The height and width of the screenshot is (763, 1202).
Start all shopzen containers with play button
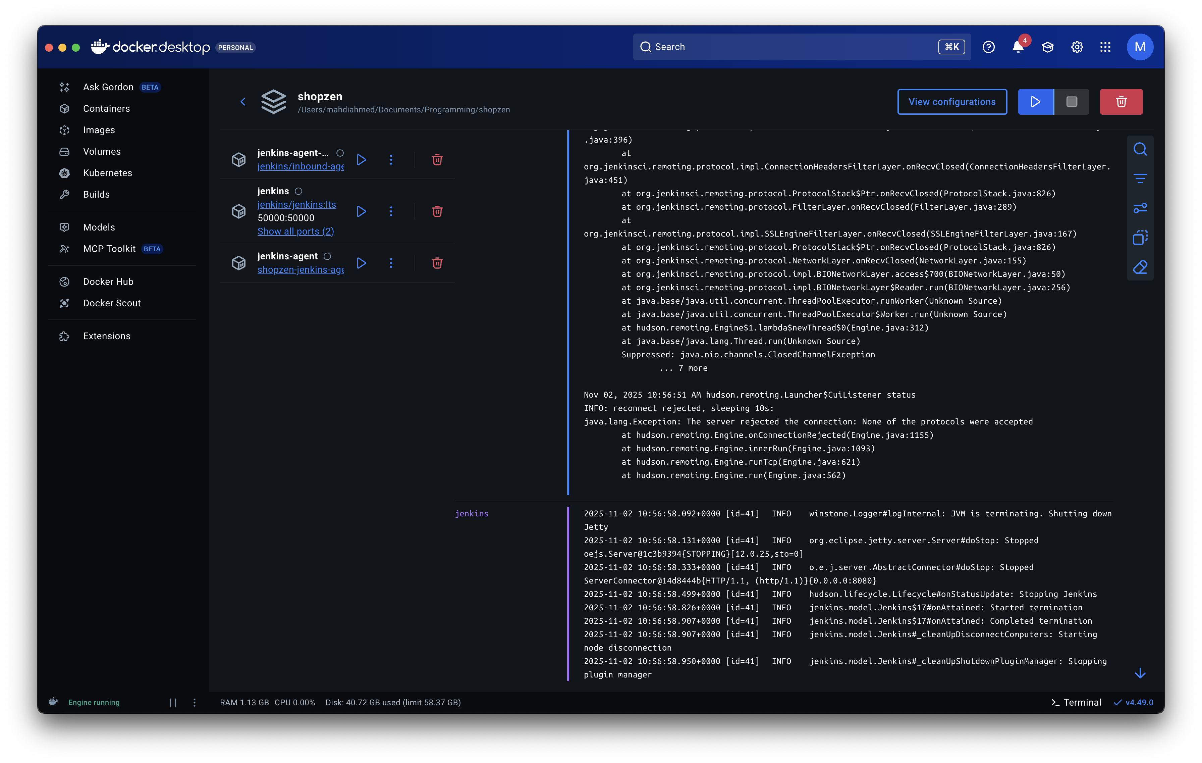point(1035,102)
